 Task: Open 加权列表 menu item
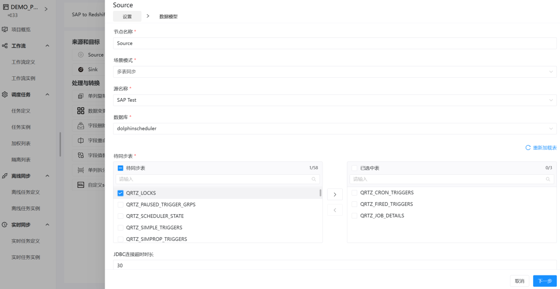(21, 143)
